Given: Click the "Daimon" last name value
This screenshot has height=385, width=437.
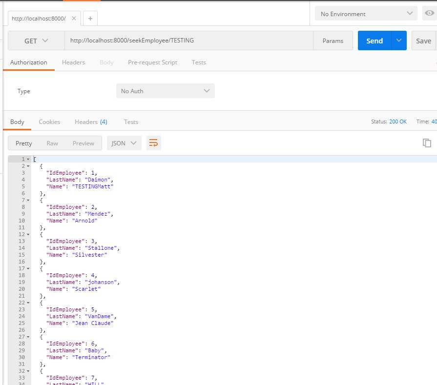Looking at the screenshot, I should [x=98, y=180].
